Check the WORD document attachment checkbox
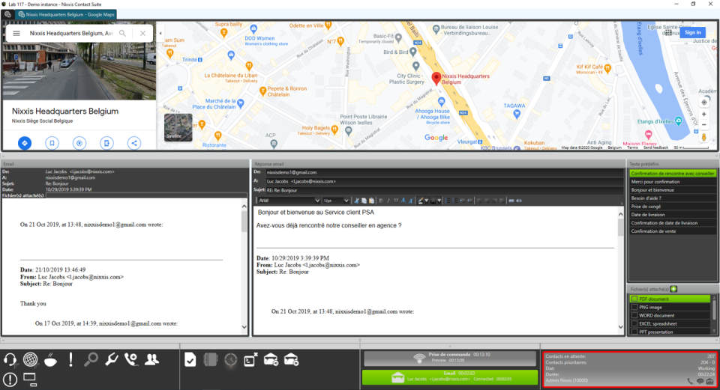The height and width of the screenshot is (390, 720). tap(634, 315)
